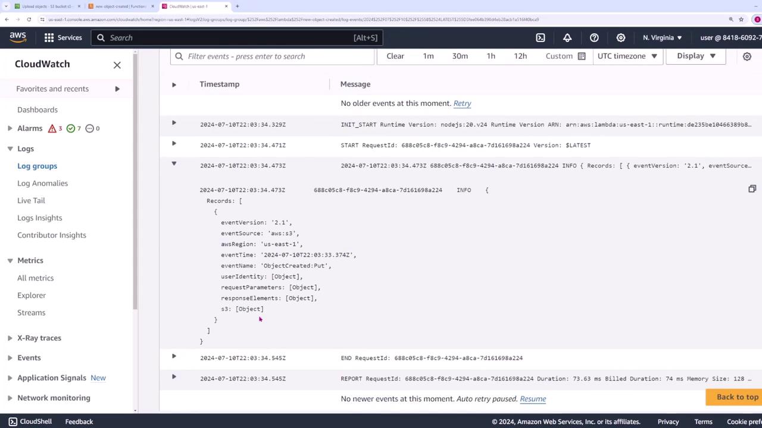Open All metrics in sidebar

tap(35, 278)
